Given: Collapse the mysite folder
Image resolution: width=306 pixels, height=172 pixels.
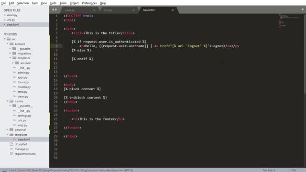Looking at the screenshot, I should (x=8, y=101).
